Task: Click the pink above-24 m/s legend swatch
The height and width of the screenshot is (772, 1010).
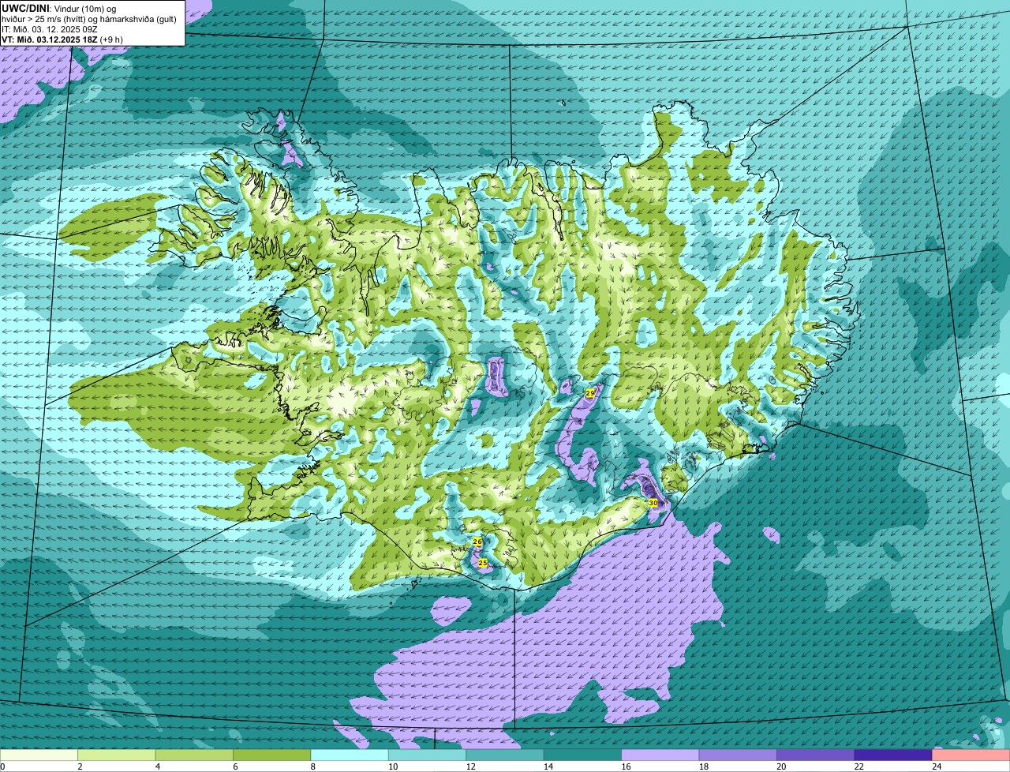Action: point(971,755)
